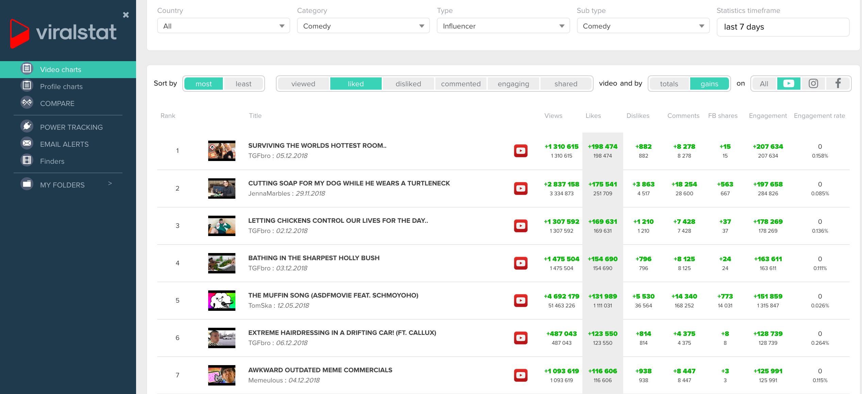Click the COMPARE flags icon
This screenshot has width=862, height=394.
pos(27,103)
